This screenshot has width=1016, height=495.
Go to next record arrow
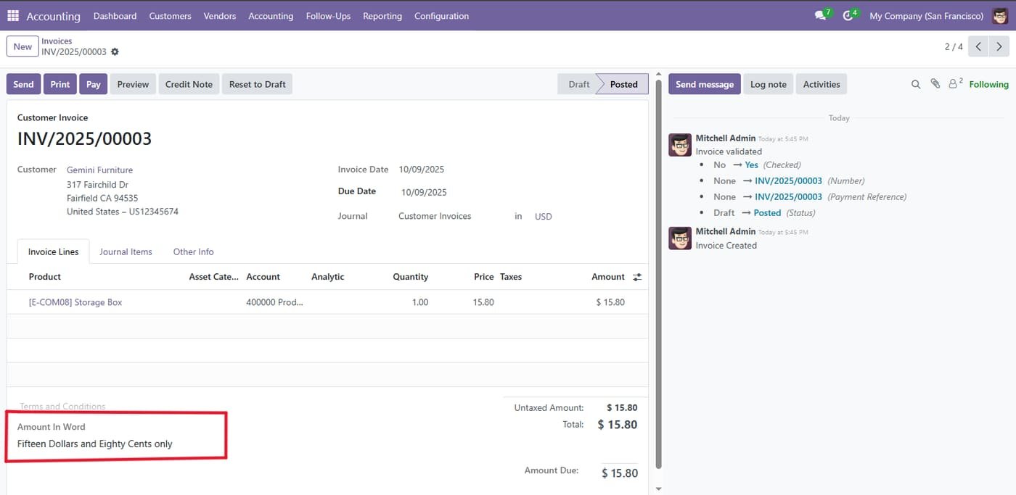(x=999, y=46)
